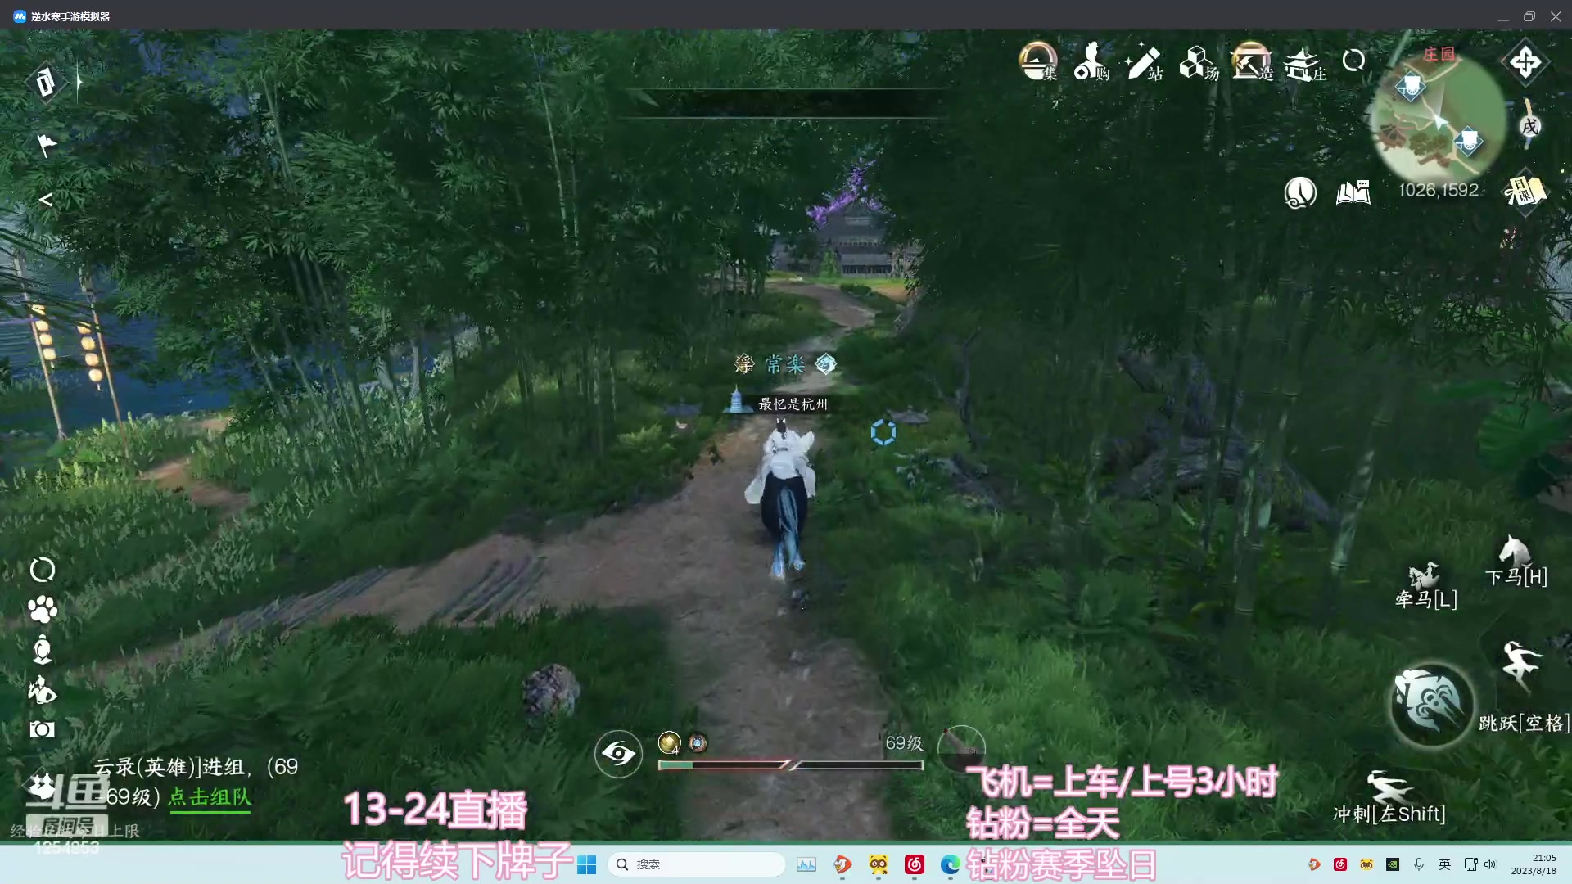Open the raccoon face taskbar app icon
Screen dimensions: 1572x884
pos(879,864)
